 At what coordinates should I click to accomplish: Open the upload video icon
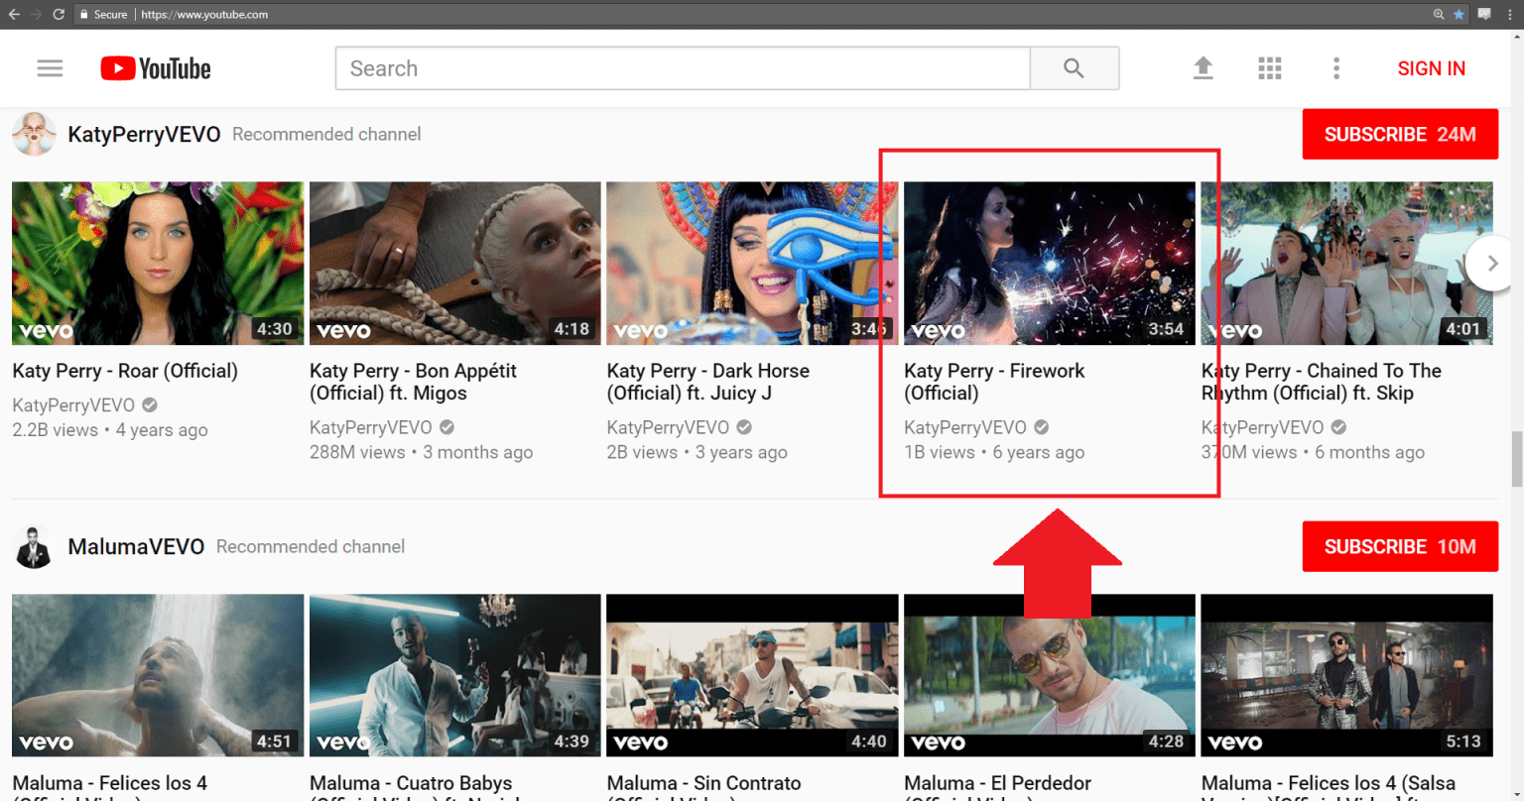click(1203, 67)
